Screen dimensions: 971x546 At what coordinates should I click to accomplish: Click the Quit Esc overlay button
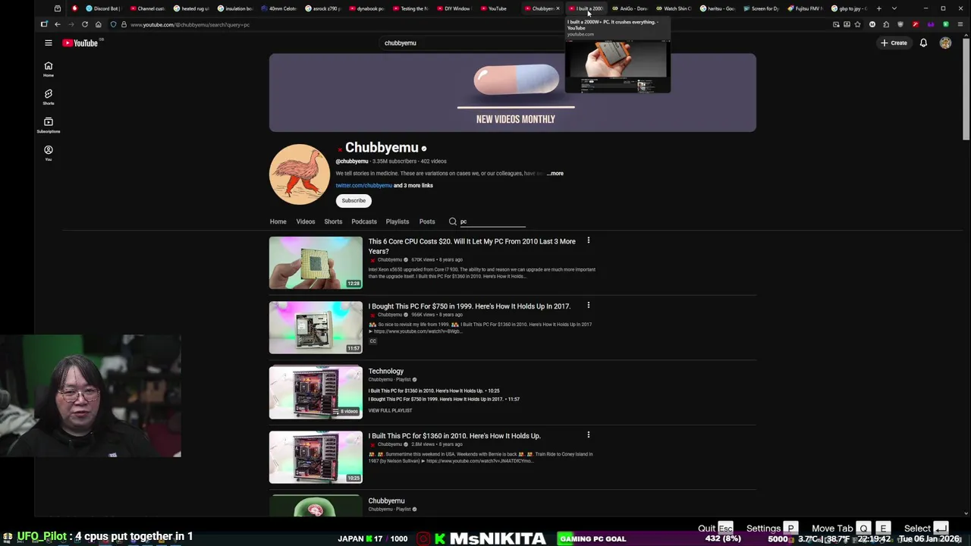point(715,529)
